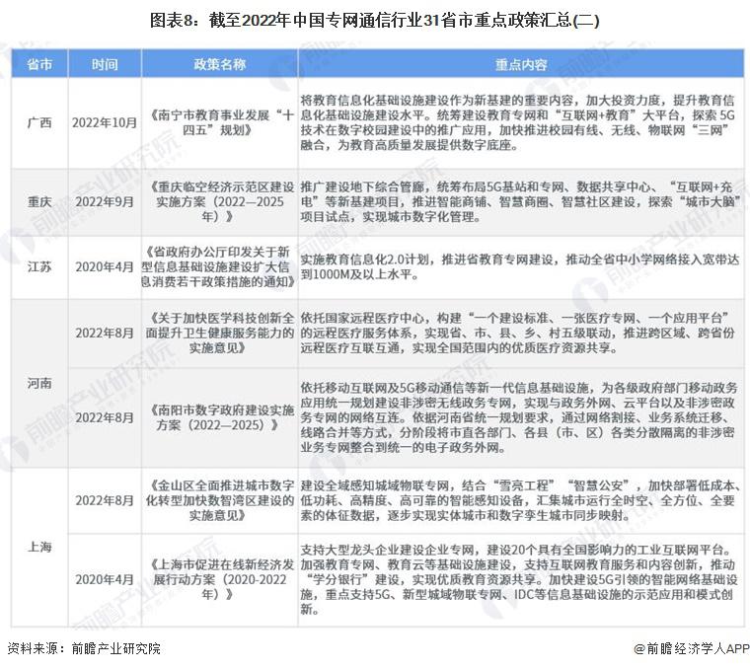Click the 政策名称 column header
The width and height of the screenshot is (750, 669).
219,64
